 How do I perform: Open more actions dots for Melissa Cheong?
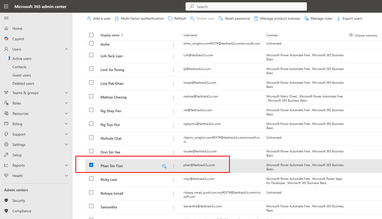click(x=174, y=97)
